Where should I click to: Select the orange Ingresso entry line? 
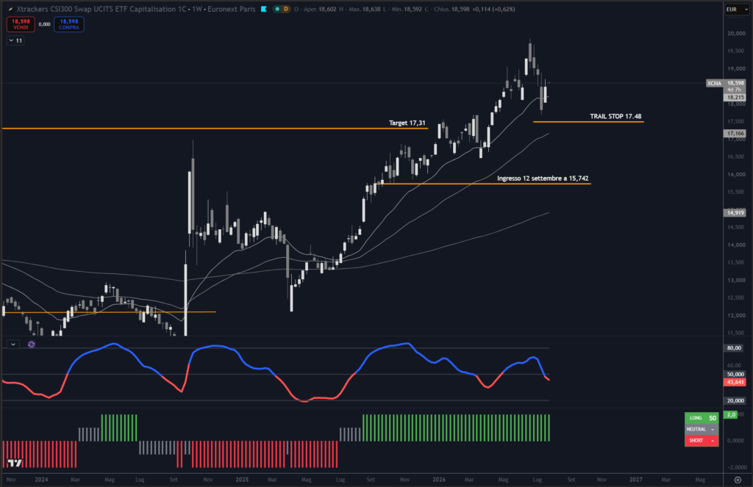484,184
